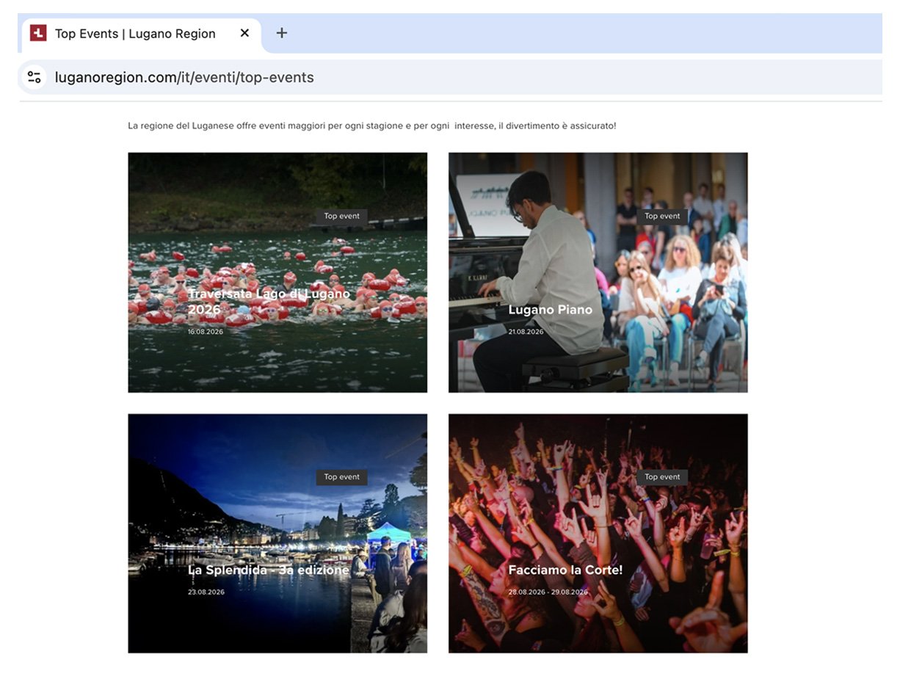The width and height of the screenshot is (900, 690).
Task: Close the Top Events Lugano Region tab
Action: tap(244, 33)
